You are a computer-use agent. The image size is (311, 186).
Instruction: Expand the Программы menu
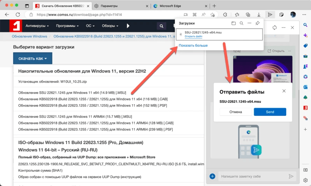(x=67, y=26)
